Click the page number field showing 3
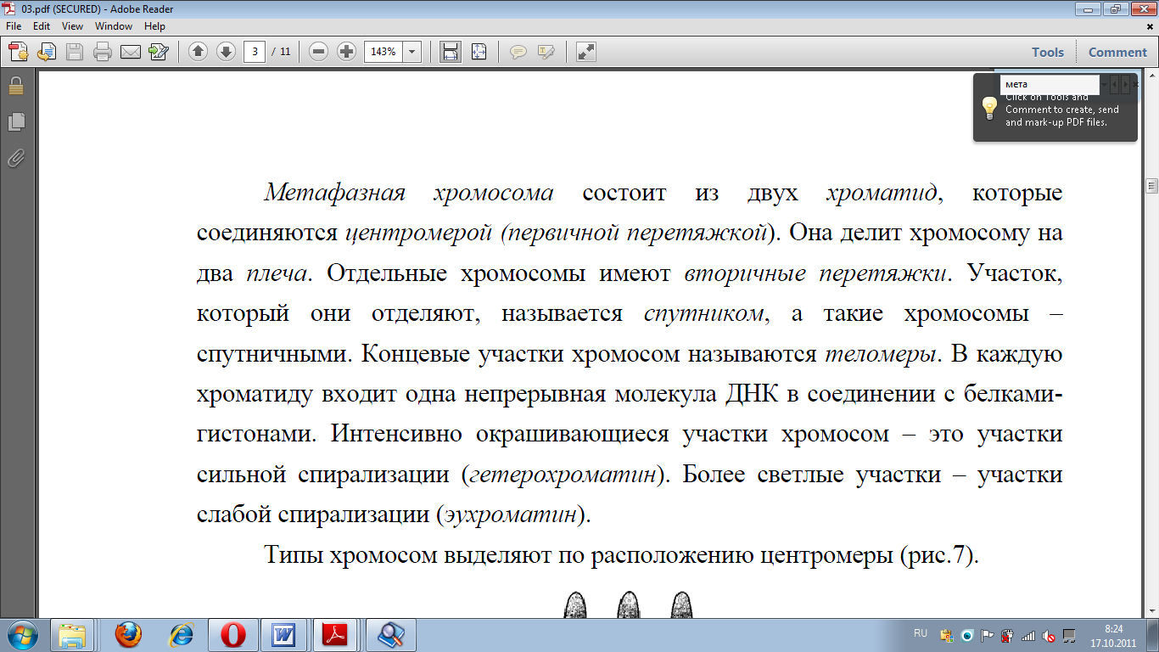This screenshot has height=652, width=1159. (255, 52)
